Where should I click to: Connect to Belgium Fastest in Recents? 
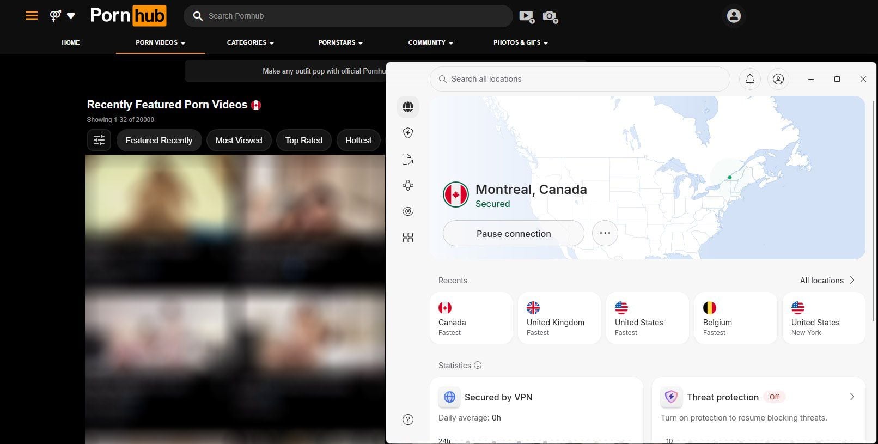pyautogui.click(x=736, y=318)
